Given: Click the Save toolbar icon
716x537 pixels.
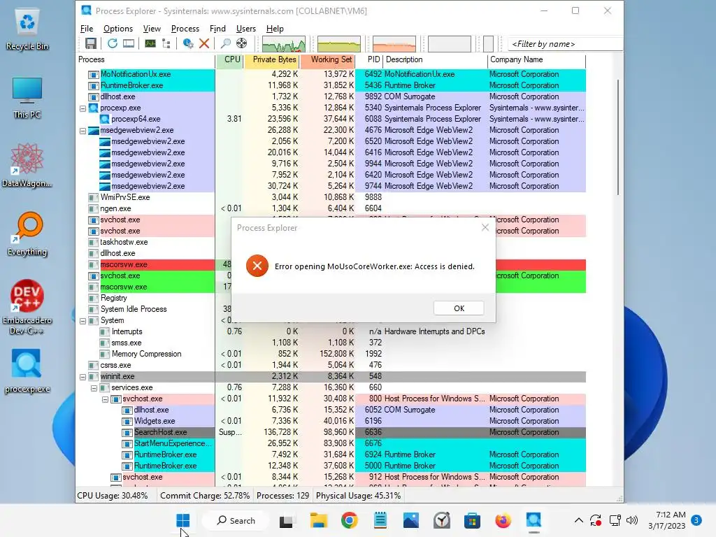Looking at the screenshot, I should (91, 43).
